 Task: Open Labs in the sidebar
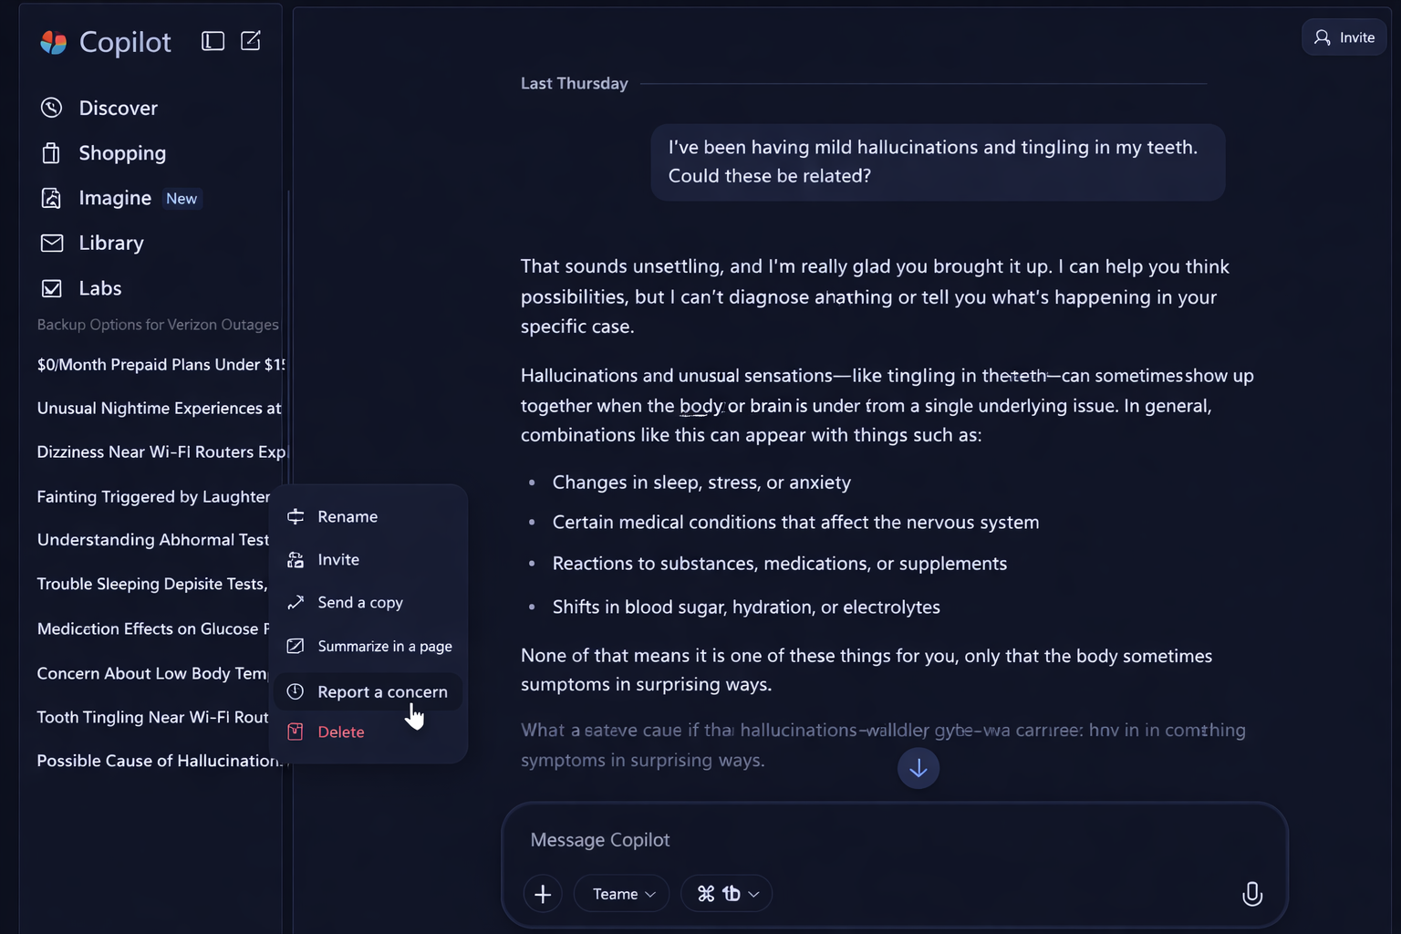(100, 288)
